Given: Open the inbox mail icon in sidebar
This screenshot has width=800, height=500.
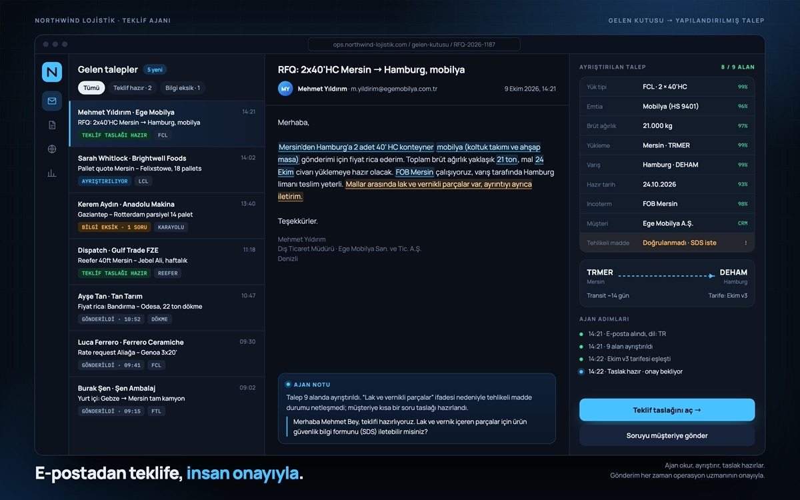Looking at the screenshot, I should point(51,101).
